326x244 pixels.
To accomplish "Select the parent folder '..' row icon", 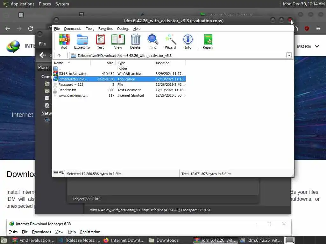I will [55, 68].
